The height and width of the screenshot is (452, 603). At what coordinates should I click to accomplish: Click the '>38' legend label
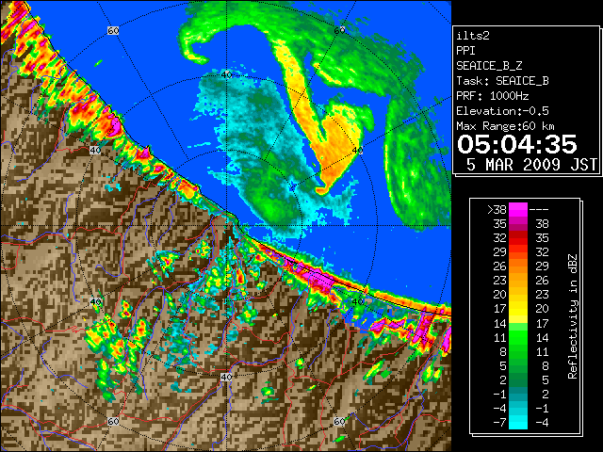497,210
